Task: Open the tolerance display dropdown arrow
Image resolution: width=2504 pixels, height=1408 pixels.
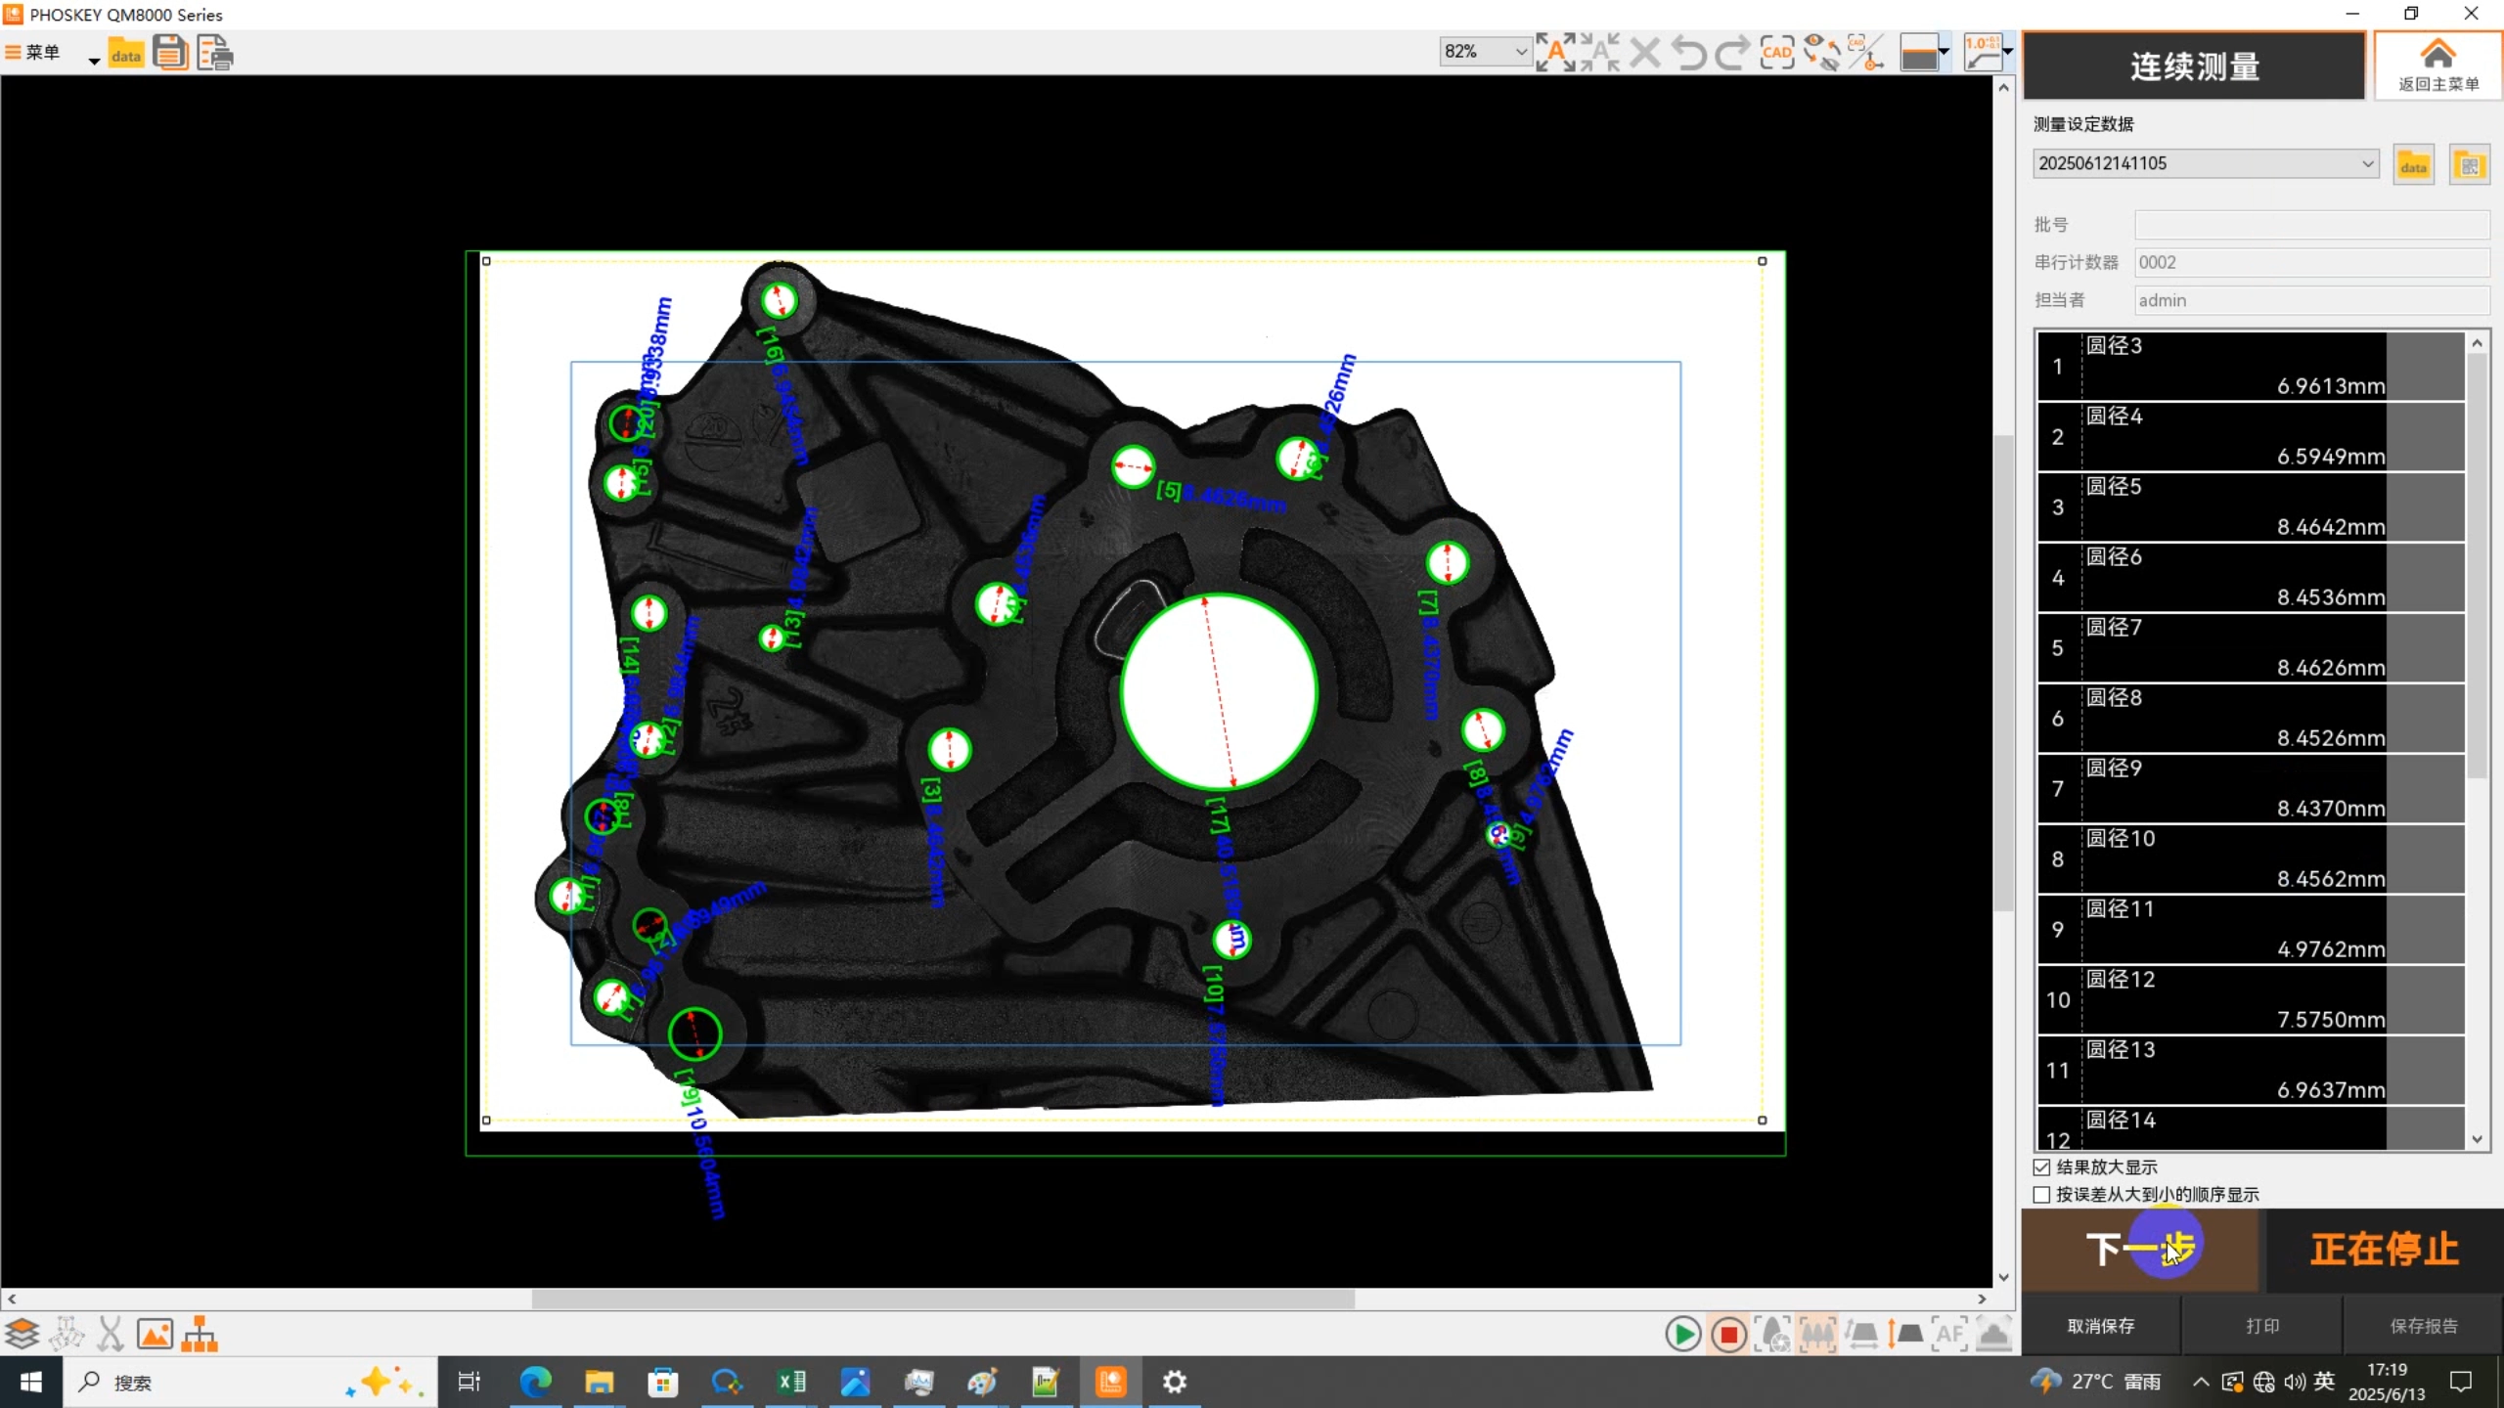Action: 2008,51
